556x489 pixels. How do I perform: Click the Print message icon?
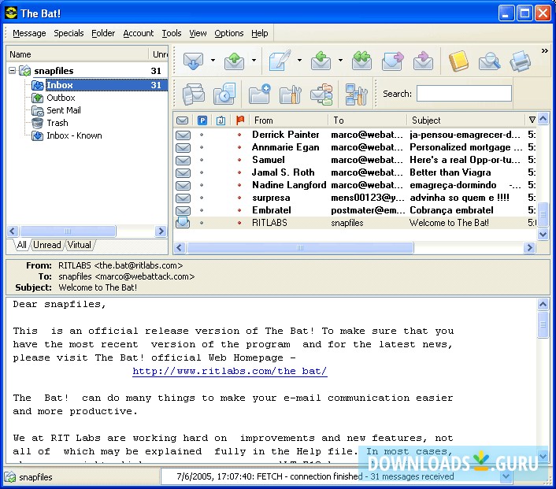[520, 61]
